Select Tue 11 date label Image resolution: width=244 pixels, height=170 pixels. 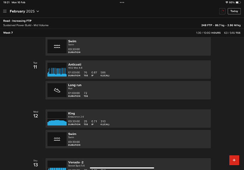click(35, 65)
